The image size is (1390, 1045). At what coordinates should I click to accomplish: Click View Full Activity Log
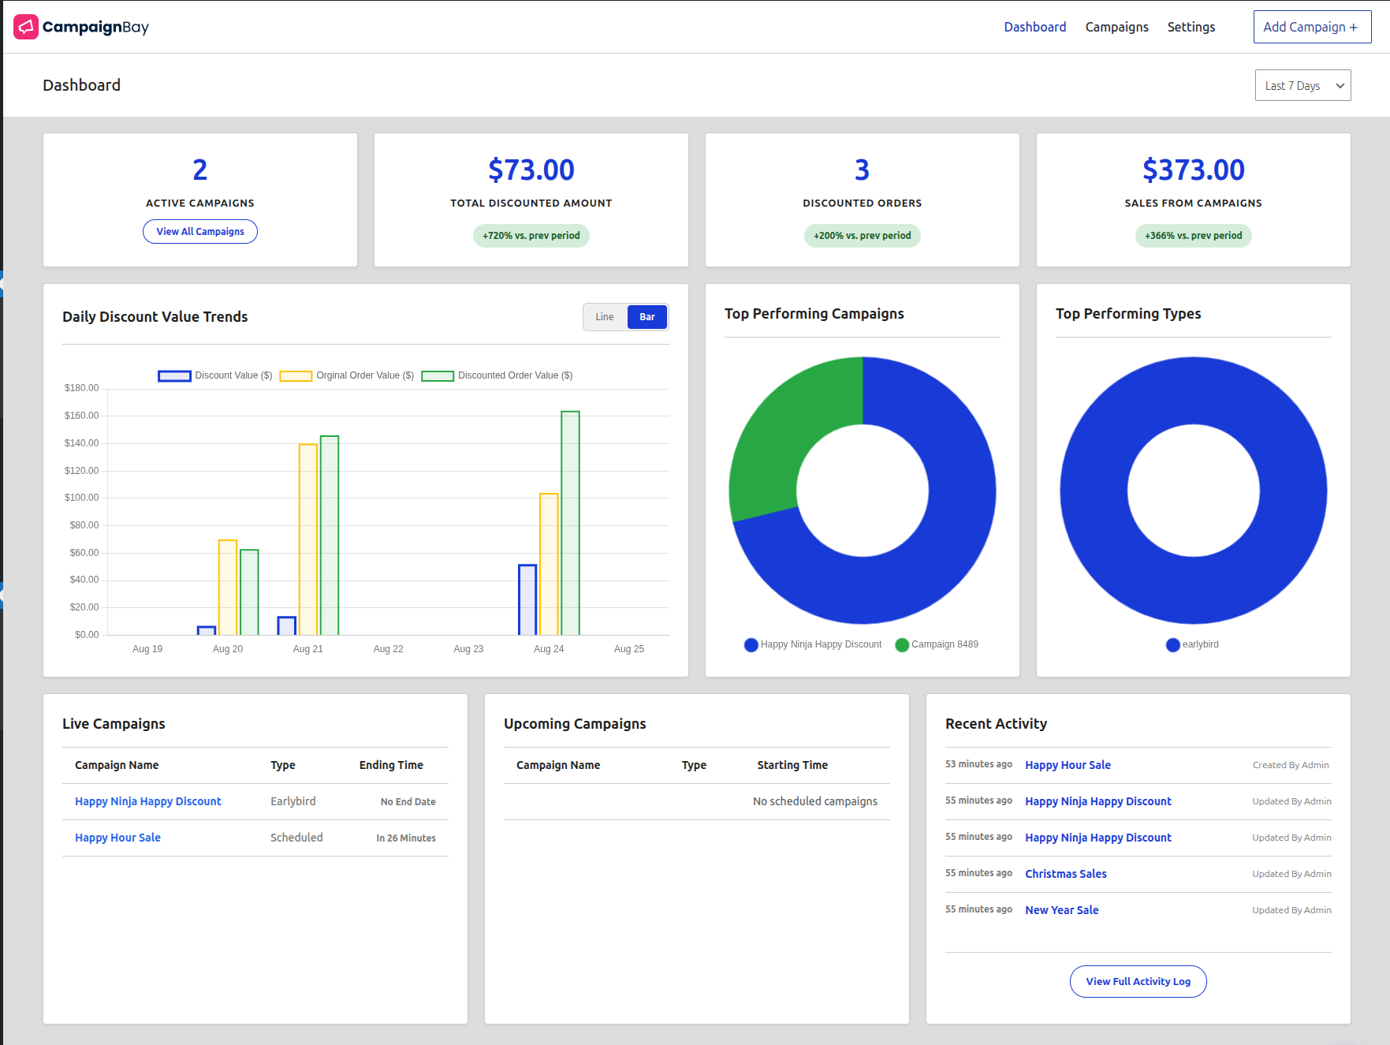point(1138,981)
